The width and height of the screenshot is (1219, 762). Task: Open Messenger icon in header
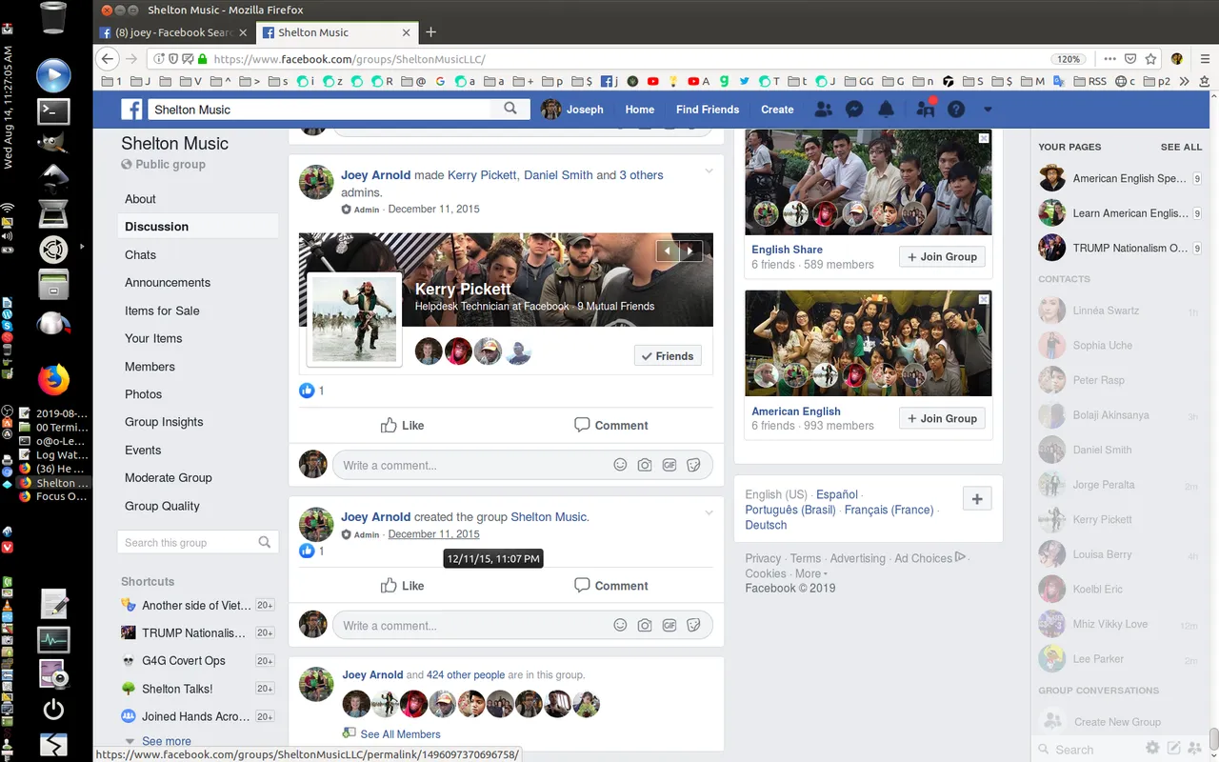(x=855, y=110)
